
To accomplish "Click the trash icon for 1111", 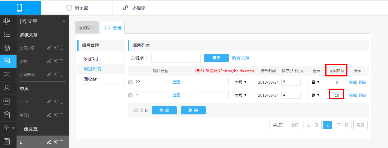I will (61, 101).
